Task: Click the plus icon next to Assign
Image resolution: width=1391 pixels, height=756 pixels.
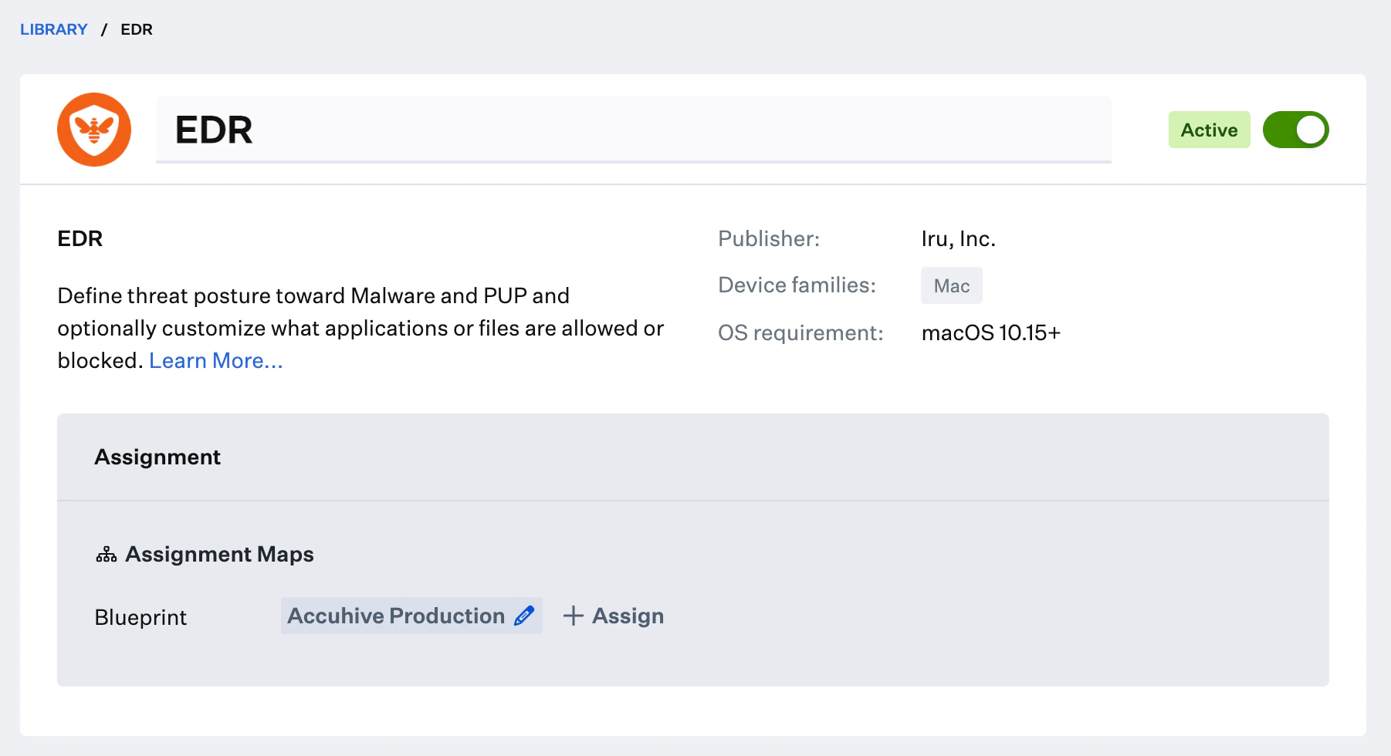Action: pos(573,616)
